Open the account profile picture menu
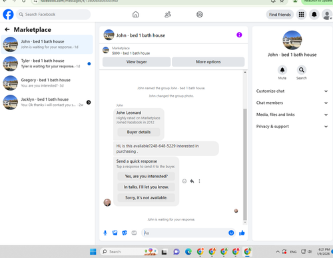333x258 pixels. [x=327, y=15]
